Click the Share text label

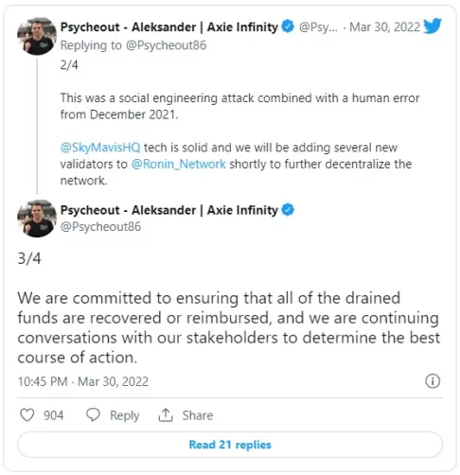point(198,415)
